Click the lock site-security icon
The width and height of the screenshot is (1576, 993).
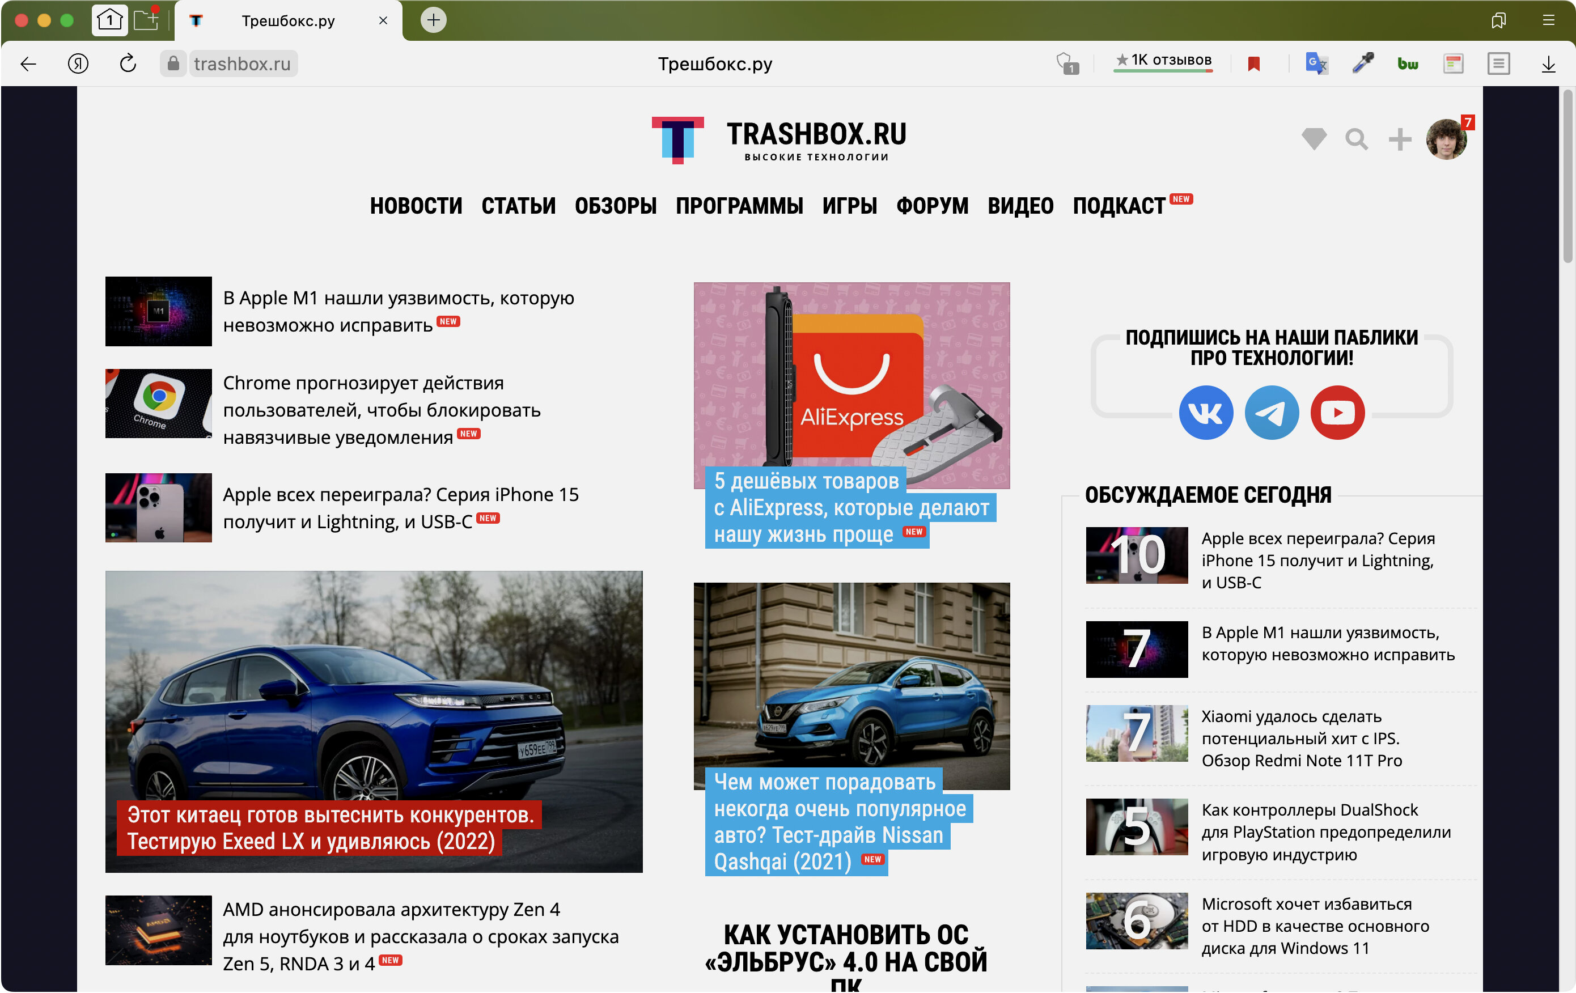point(173,63)
